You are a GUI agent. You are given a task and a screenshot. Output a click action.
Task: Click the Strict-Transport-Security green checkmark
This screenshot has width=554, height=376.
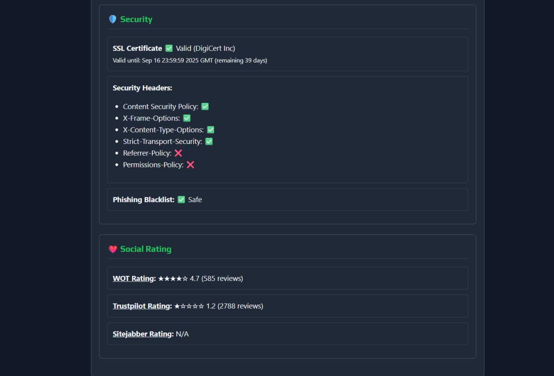pyautogui.click(x=209, y=142)
